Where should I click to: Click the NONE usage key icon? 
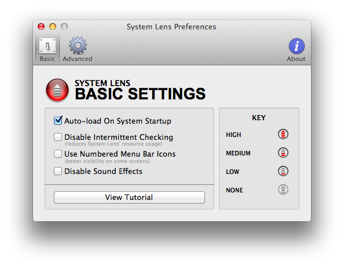(283, 190)
